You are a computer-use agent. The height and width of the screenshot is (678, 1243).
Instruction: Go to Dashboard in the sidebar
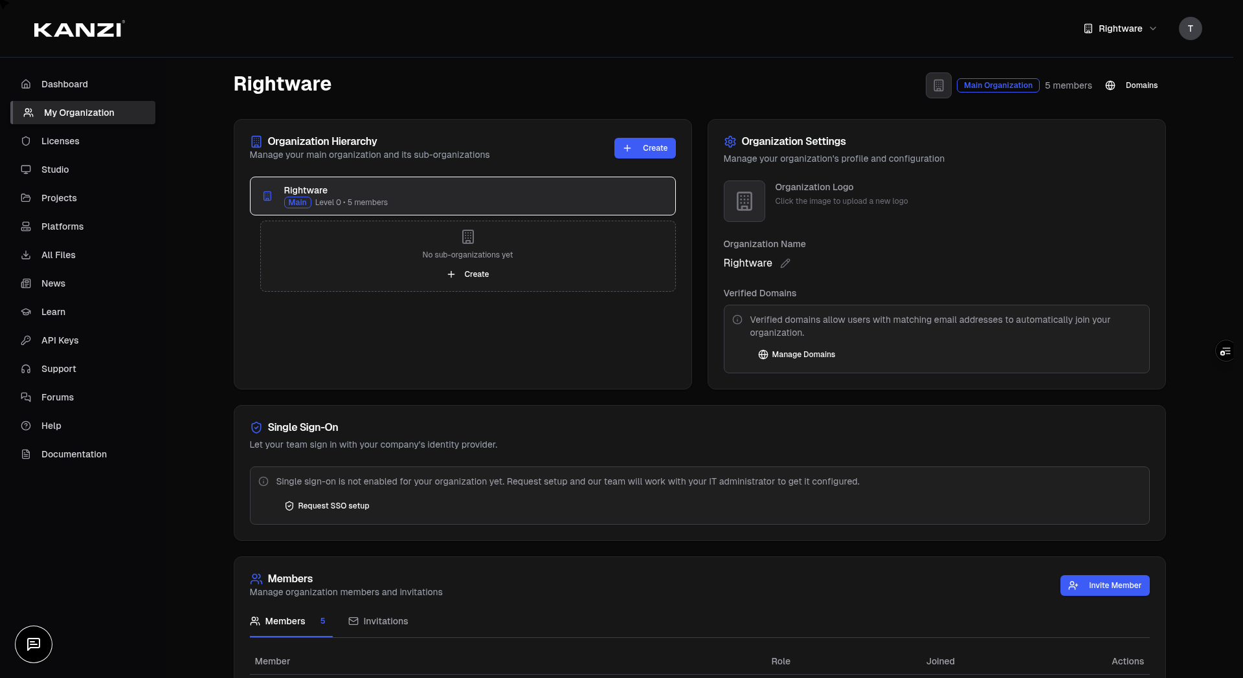point(83,84)
